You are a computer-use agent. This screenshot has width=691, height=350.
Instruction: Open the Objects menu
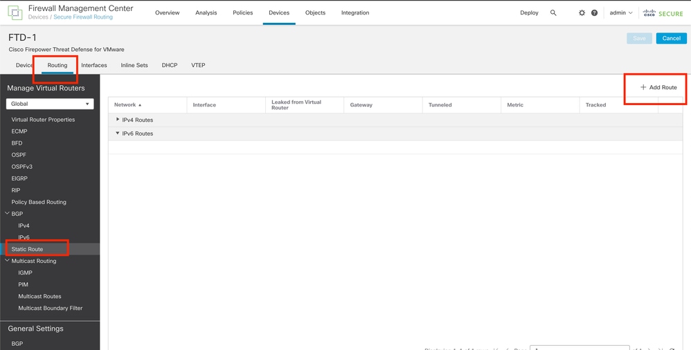tap(315, 12)
